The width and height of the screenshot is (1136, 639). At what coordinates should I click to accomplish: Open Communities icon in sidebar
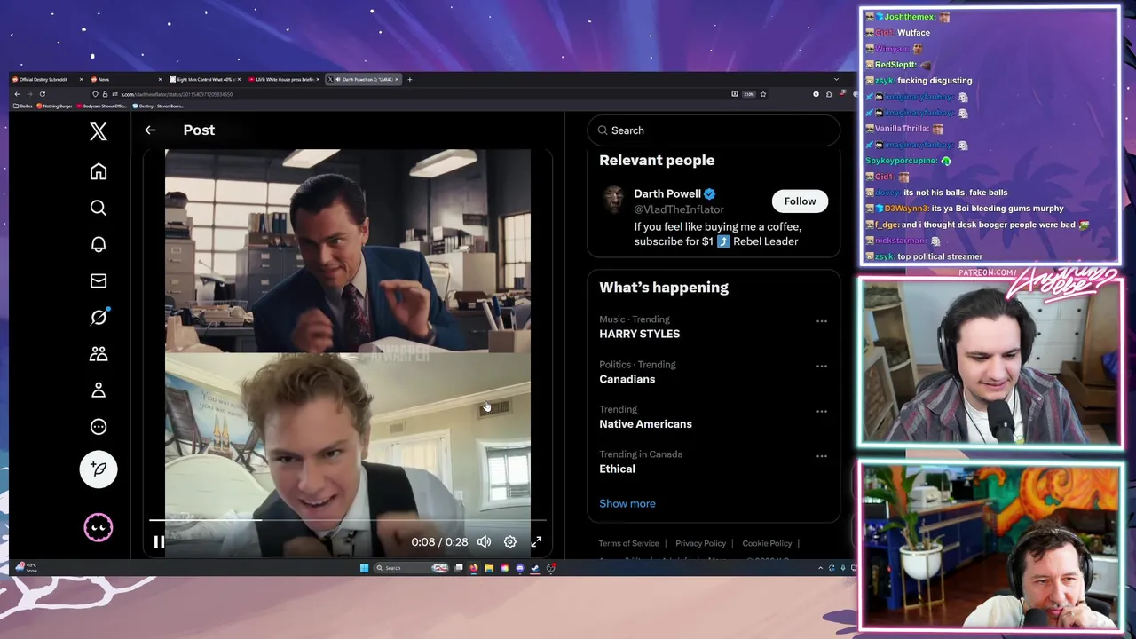pyautogui.click(x=99, y=353)
